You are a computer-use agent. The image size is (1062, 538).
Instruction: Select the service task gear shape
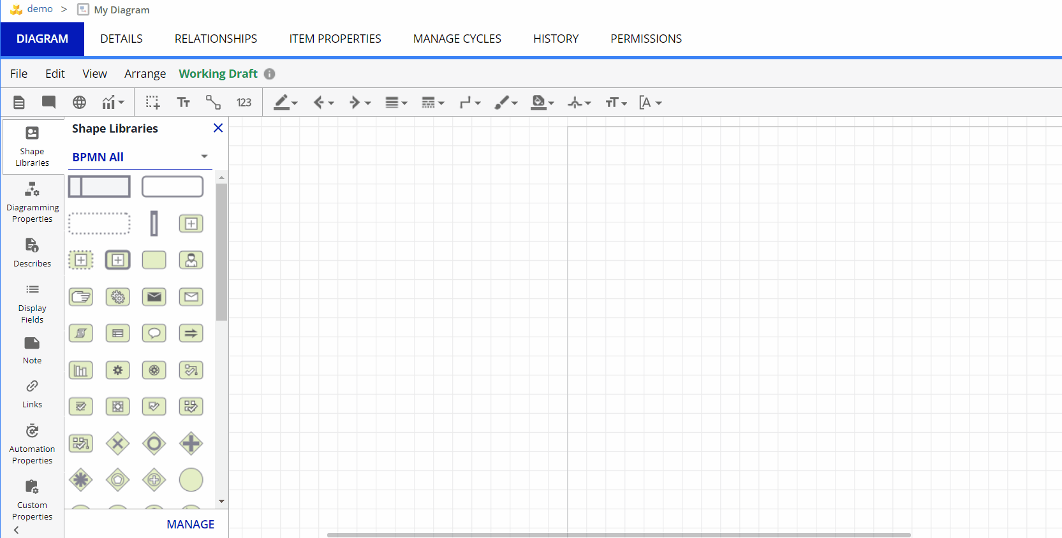tap(118, 296)
